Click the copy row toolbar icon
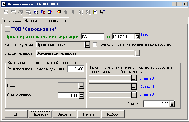The height and width of the screenshot is (122, 189). (x=28, y=12)
